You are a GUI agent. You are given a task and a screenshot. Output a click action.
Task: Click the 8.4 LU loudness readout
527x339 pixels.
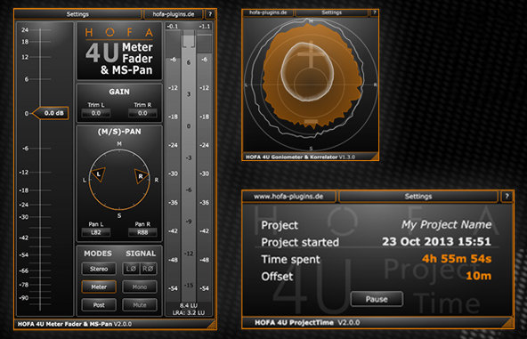click(189, 305)
